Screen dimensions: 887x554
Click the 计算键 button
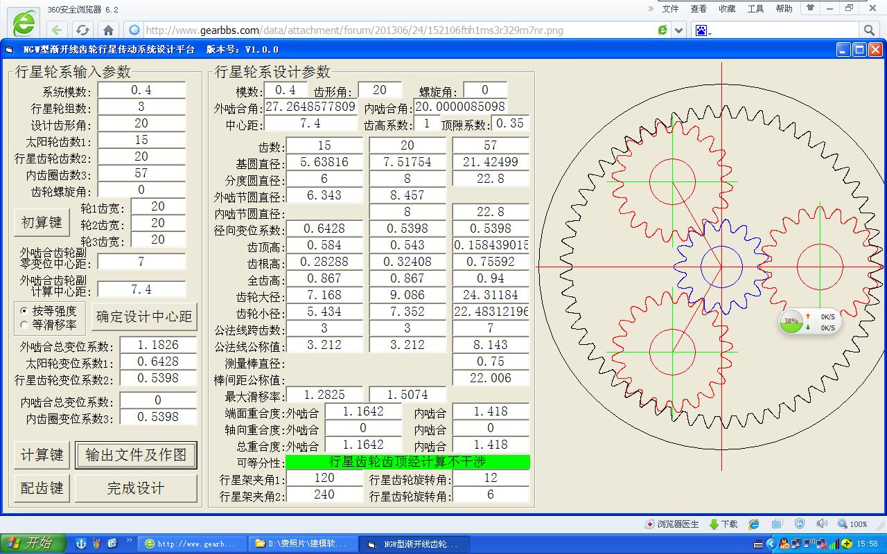[x=42, y=455]
